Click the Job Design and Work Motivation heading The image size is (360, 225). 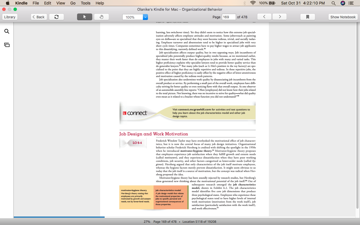tap(154, 134)
